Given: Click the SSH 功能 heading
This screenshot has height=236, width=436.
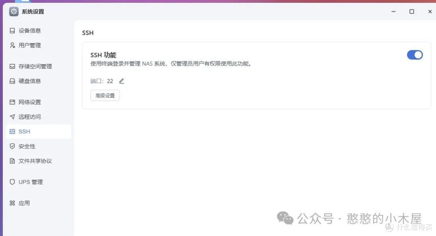Looking at the screenshot, I should click(x=103, y=55).
